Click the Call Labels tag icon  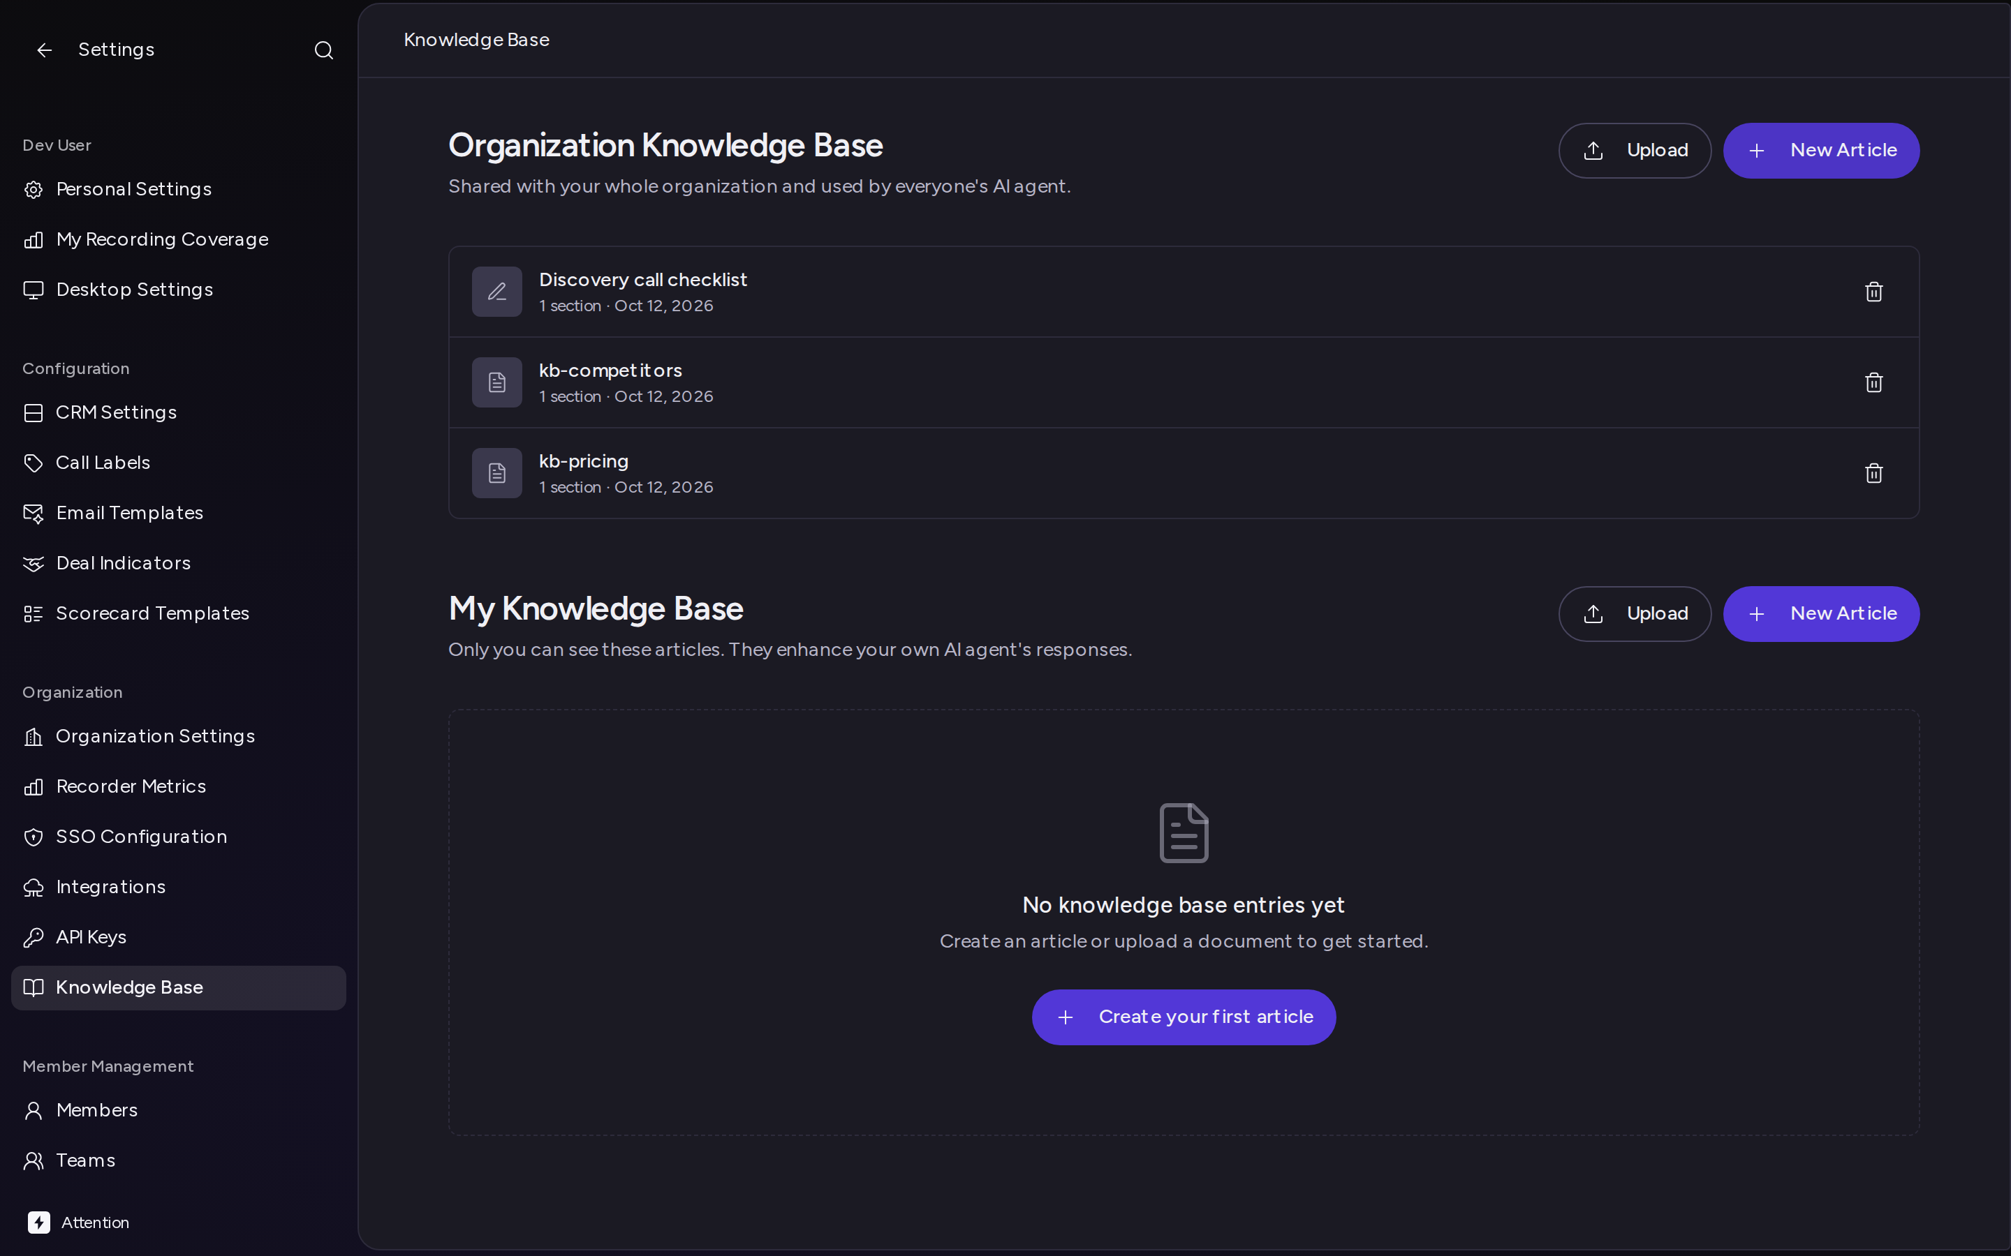pyautogui.click(x=34, y=463)
